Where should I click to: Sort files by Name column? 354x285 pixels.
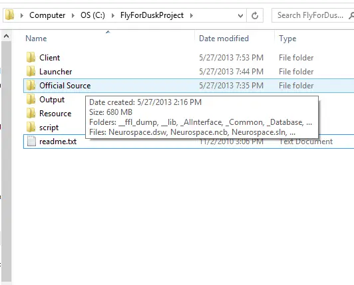click(x=36, y=39)
